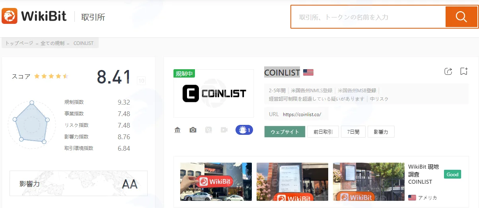Image resolution: width=479 pixels, height=208 pixels.
Task: Click the WikiBit logo icon
Action: 10,16
